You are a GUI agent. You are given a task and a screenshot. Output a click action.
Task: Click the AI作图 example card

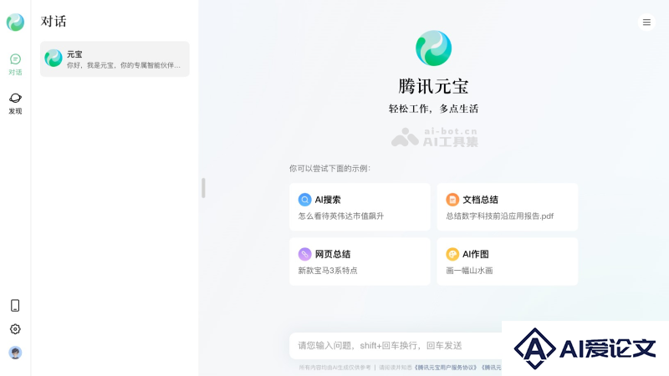tap(508, 262)
